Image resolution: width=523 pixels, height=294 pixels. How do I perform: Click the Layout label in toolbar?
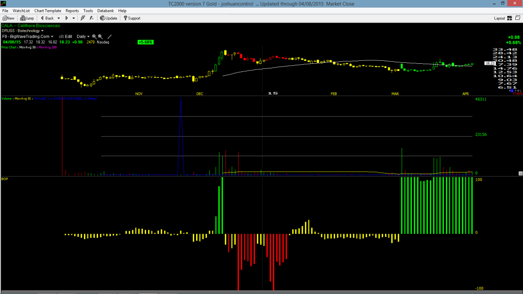click(x=500, y=18)
